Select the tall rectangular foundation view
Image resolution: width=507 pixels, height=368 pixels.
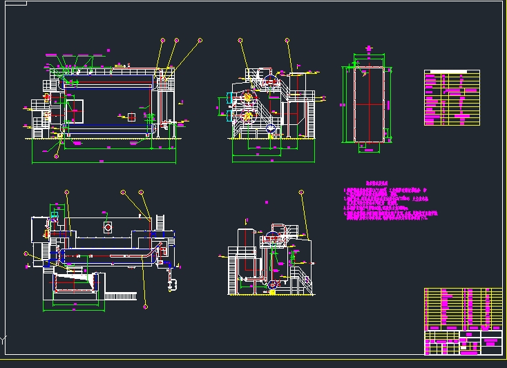(x=369, y=106)
